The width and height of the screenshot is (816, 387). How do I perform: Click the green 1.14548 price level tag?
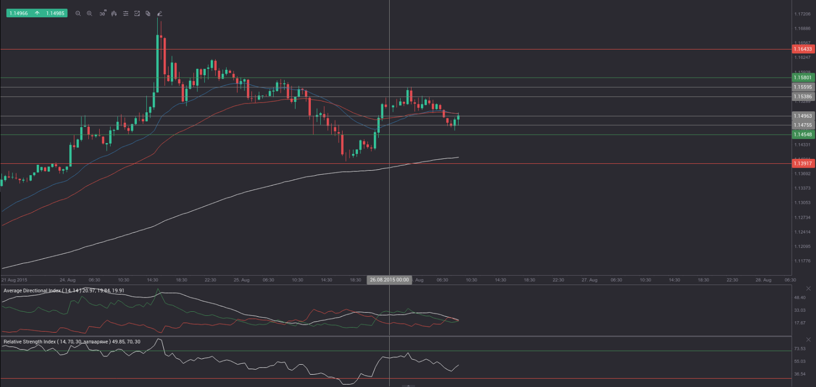pyautogui.click(x=803, y=135)
